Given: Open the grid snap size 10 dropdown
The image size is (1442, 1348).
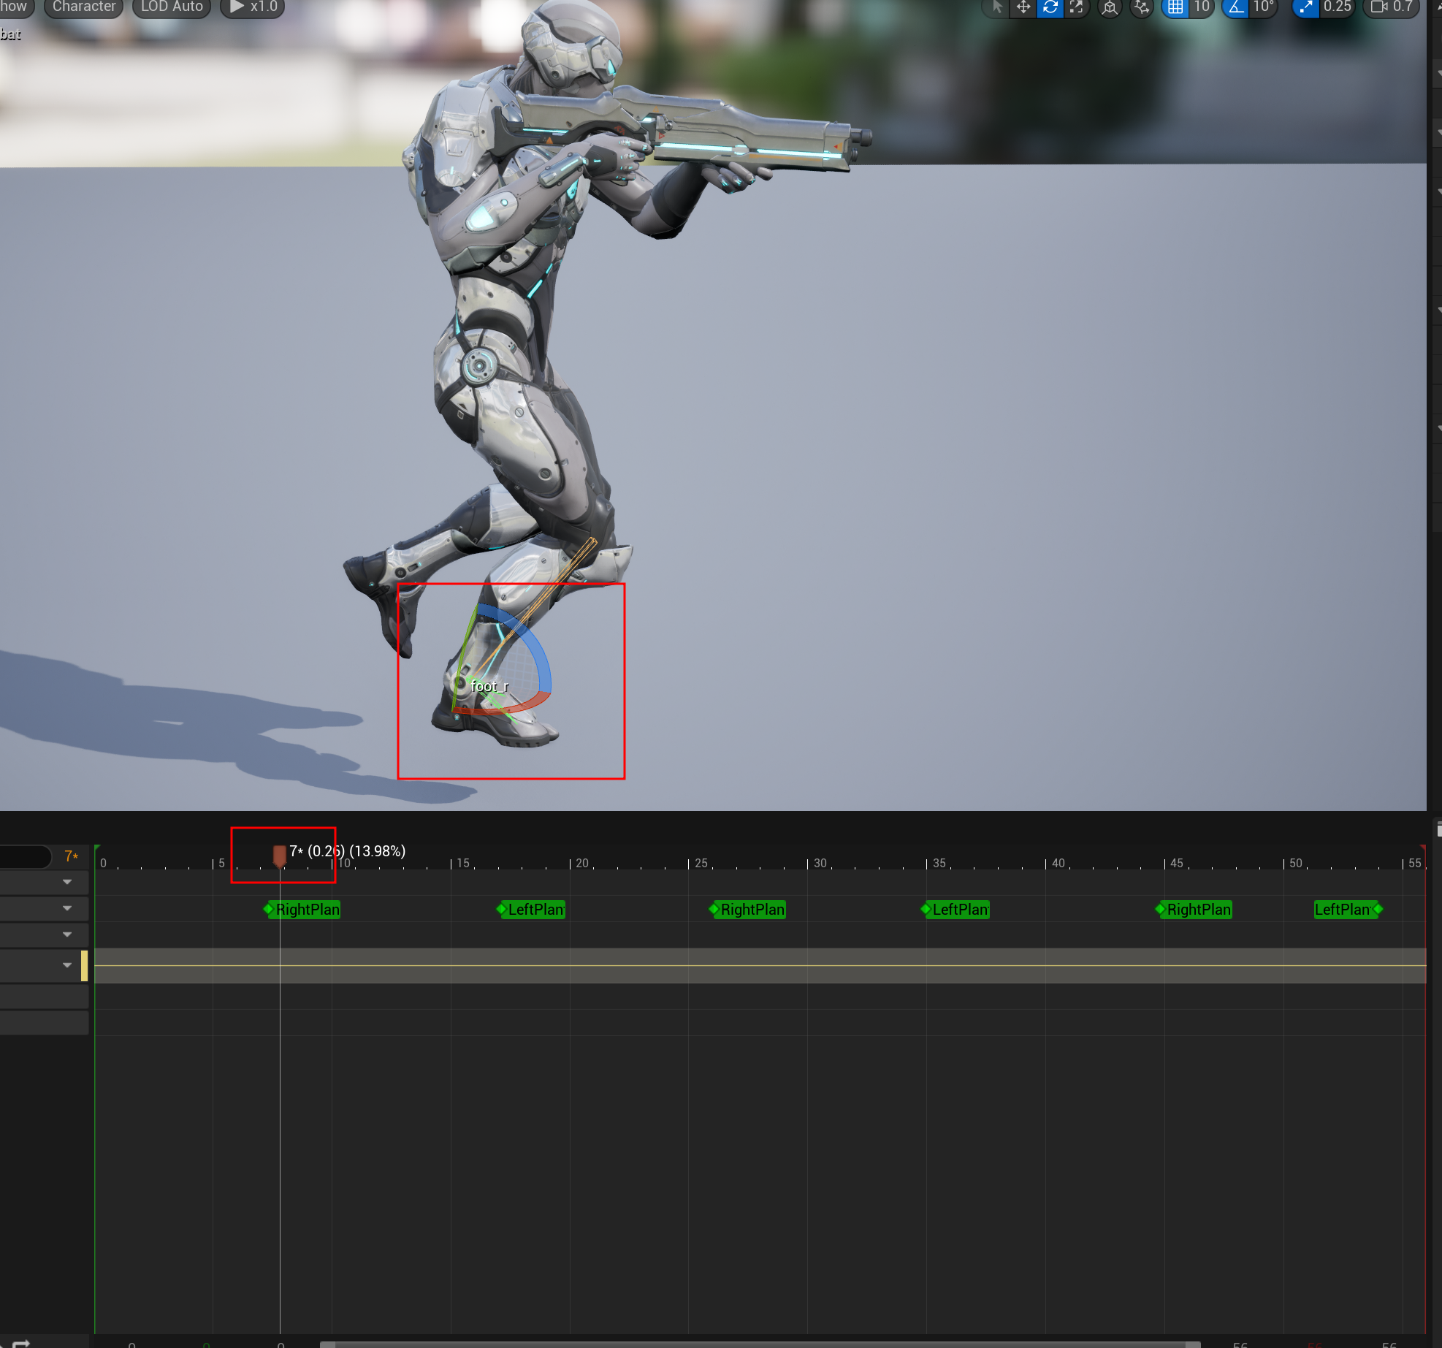Looking at the screenshot, I should point(1202,7).
